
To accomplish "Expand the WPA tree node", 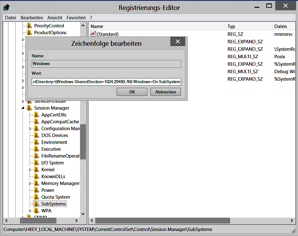I will pos(30,211).
